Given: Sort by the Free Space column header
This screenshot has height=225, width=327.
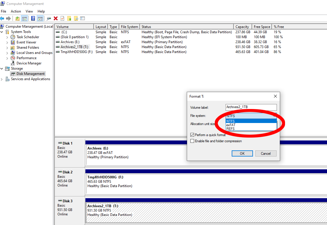Looking at the screenshot, I should tap(262, 27).
